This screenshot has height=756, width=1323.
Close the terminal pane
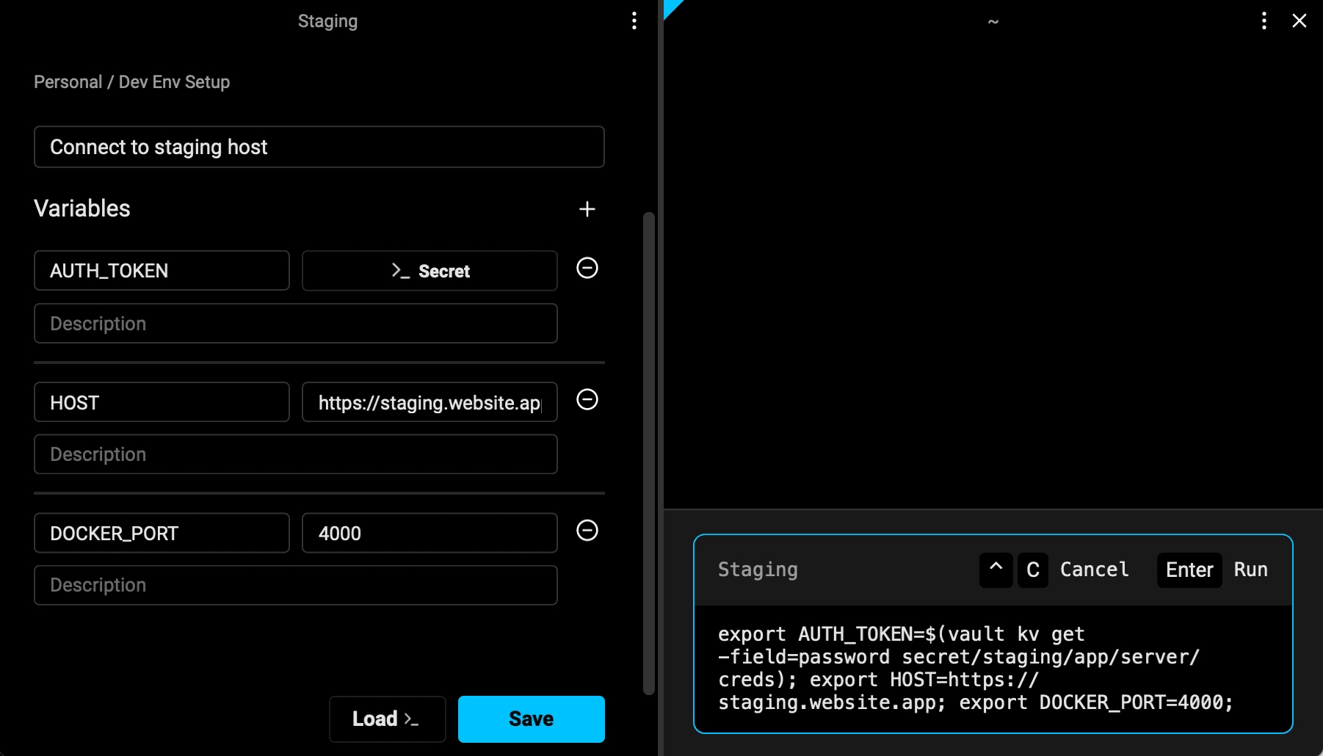point(1299,21)
